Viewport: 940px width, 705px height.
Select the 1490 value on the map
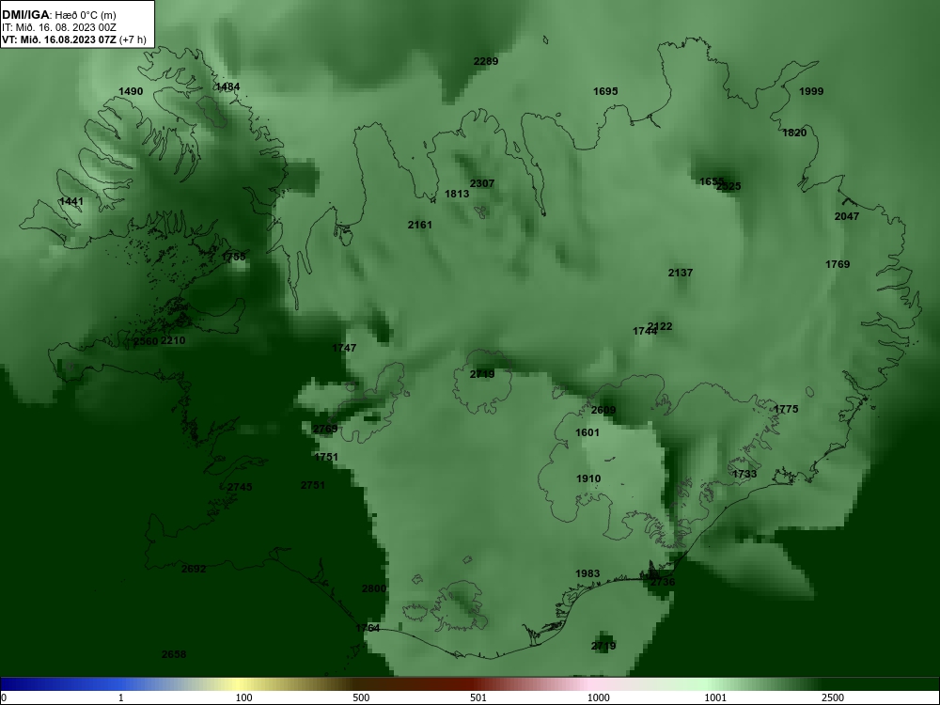click(131, 91)
